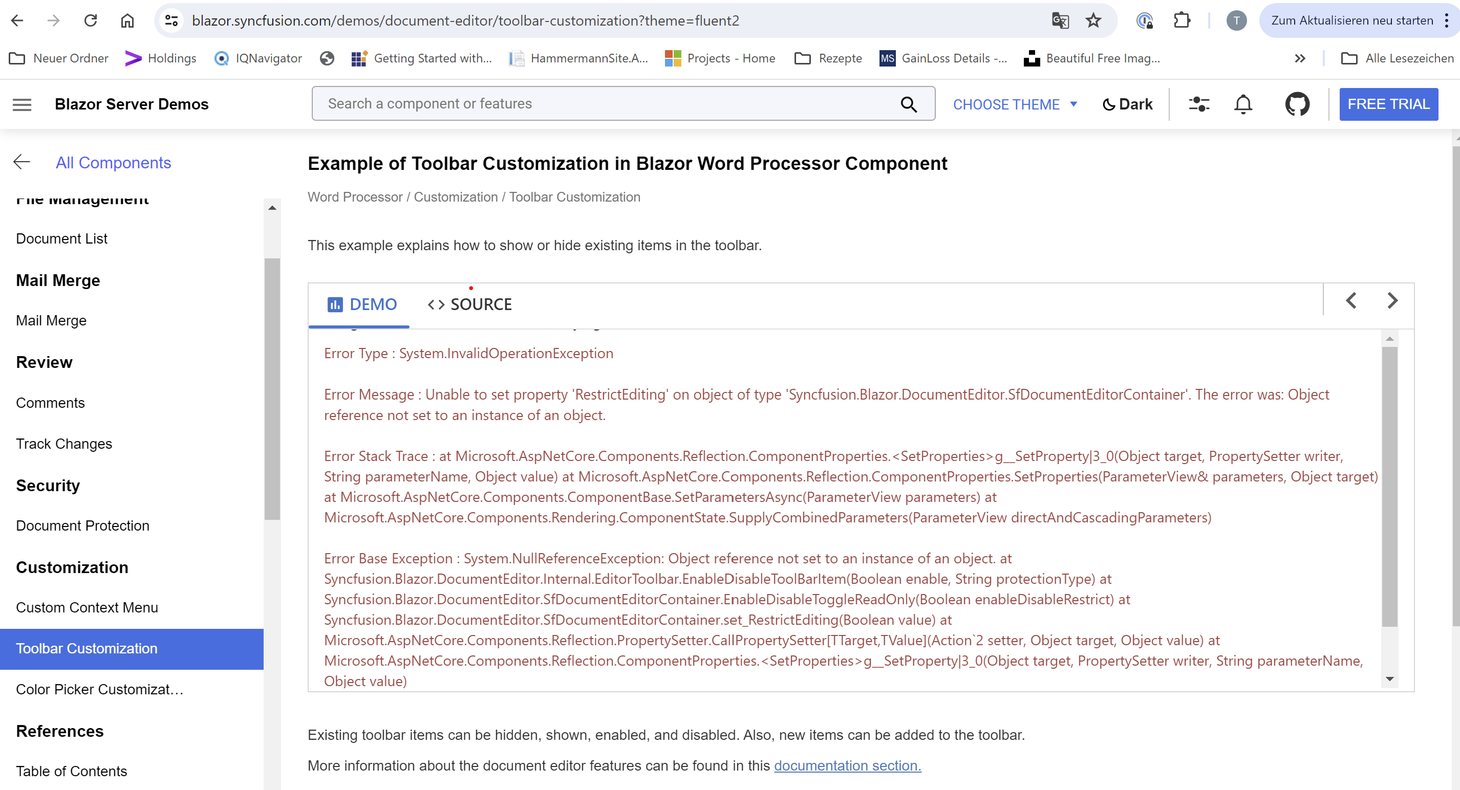This screenshot has height=790, width=1460.
Task: Reload the page with the refresh icon
Action: point(91,21)
